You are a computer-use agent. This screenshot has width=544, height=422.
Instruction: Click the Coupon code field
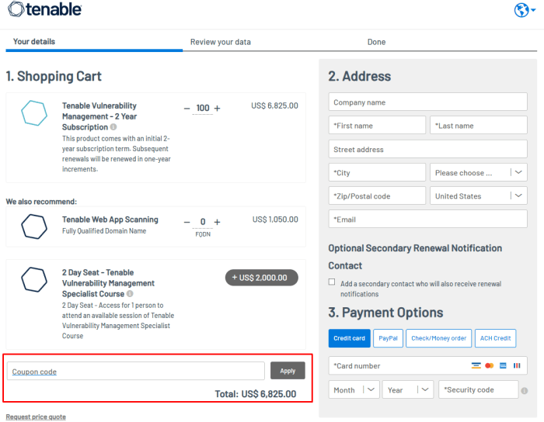[x=136, y=371]
